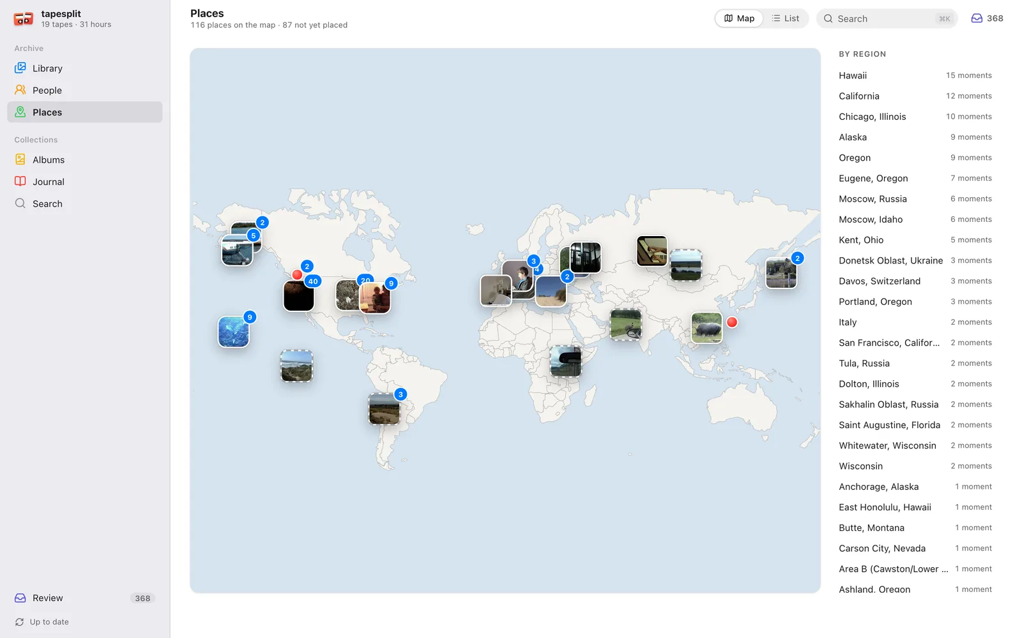Viewport: 1022px width, 638px height.
Task: Focus the Search field in the header
Action: click(x=887, y=19)
